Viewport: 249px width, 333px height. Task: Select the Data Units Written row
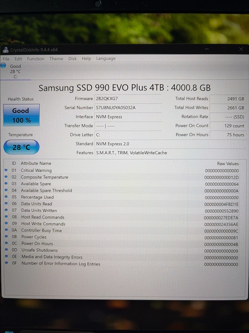tap(122, 211)
